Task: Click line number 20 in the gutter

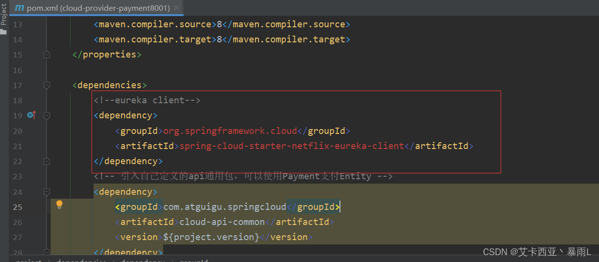Action: [x=17, y=131]
